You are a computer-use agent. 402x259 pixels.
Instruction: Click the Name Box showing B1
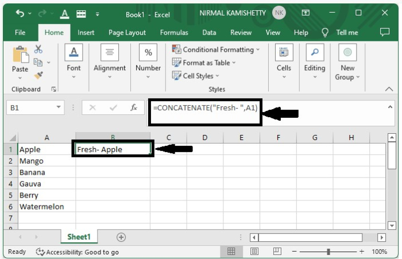[31, 108]
